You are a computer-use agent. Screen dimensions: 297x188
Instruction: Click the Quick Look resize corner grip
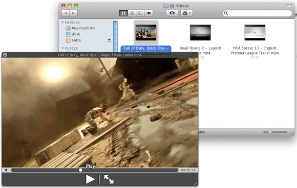(196, 183)
